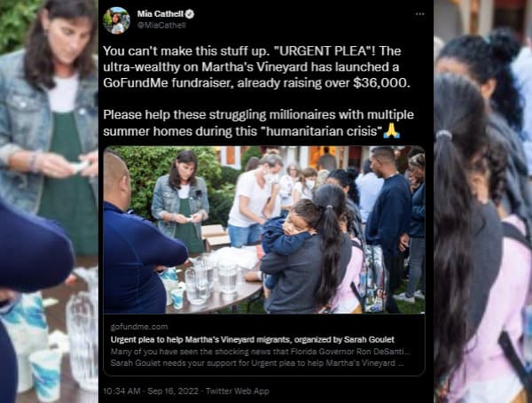Image resolution: width=532 pixels, height=403 pixels.
Task: Open the Sep 16, 2022 date link
Action: [173, 391]
